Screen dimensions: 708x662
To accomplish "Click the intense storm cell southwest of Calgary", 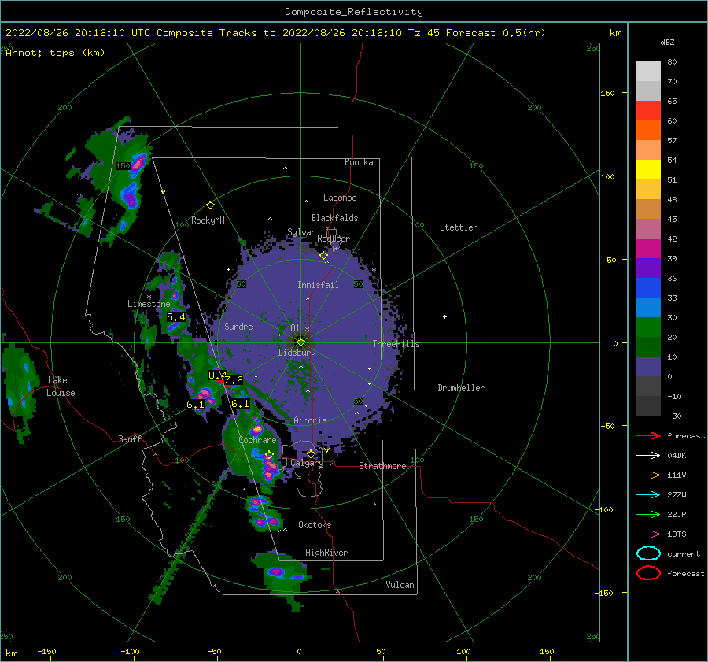I will pyautogui.click(x=270, y=468).
